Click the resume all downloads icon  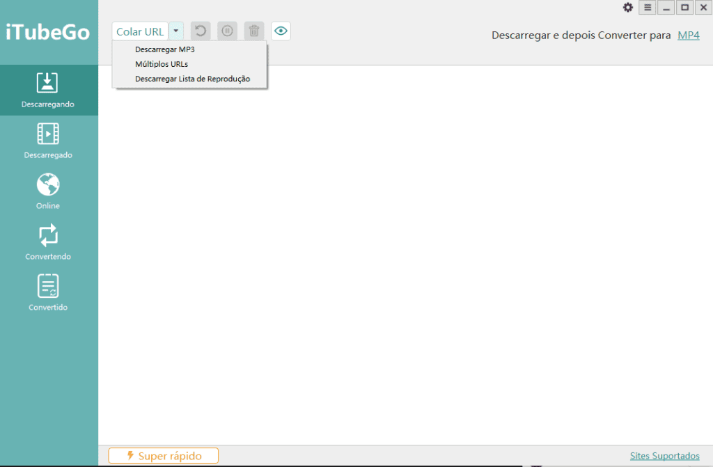point(201,31)
